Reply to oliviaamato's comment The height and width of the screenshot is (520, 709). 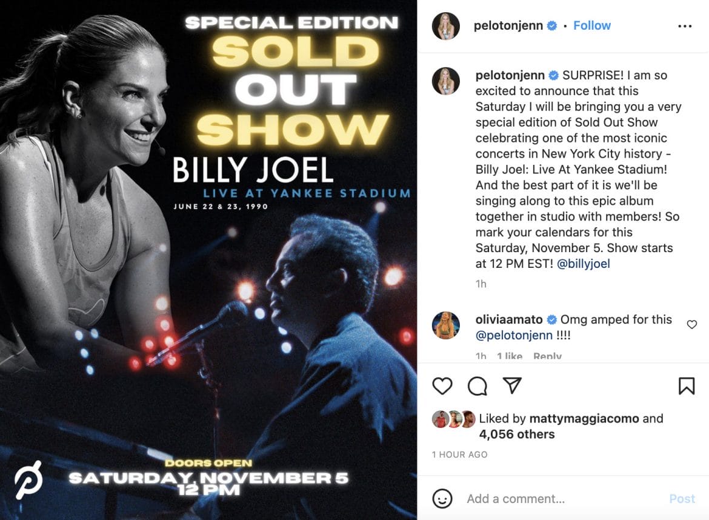pos(547,356)
